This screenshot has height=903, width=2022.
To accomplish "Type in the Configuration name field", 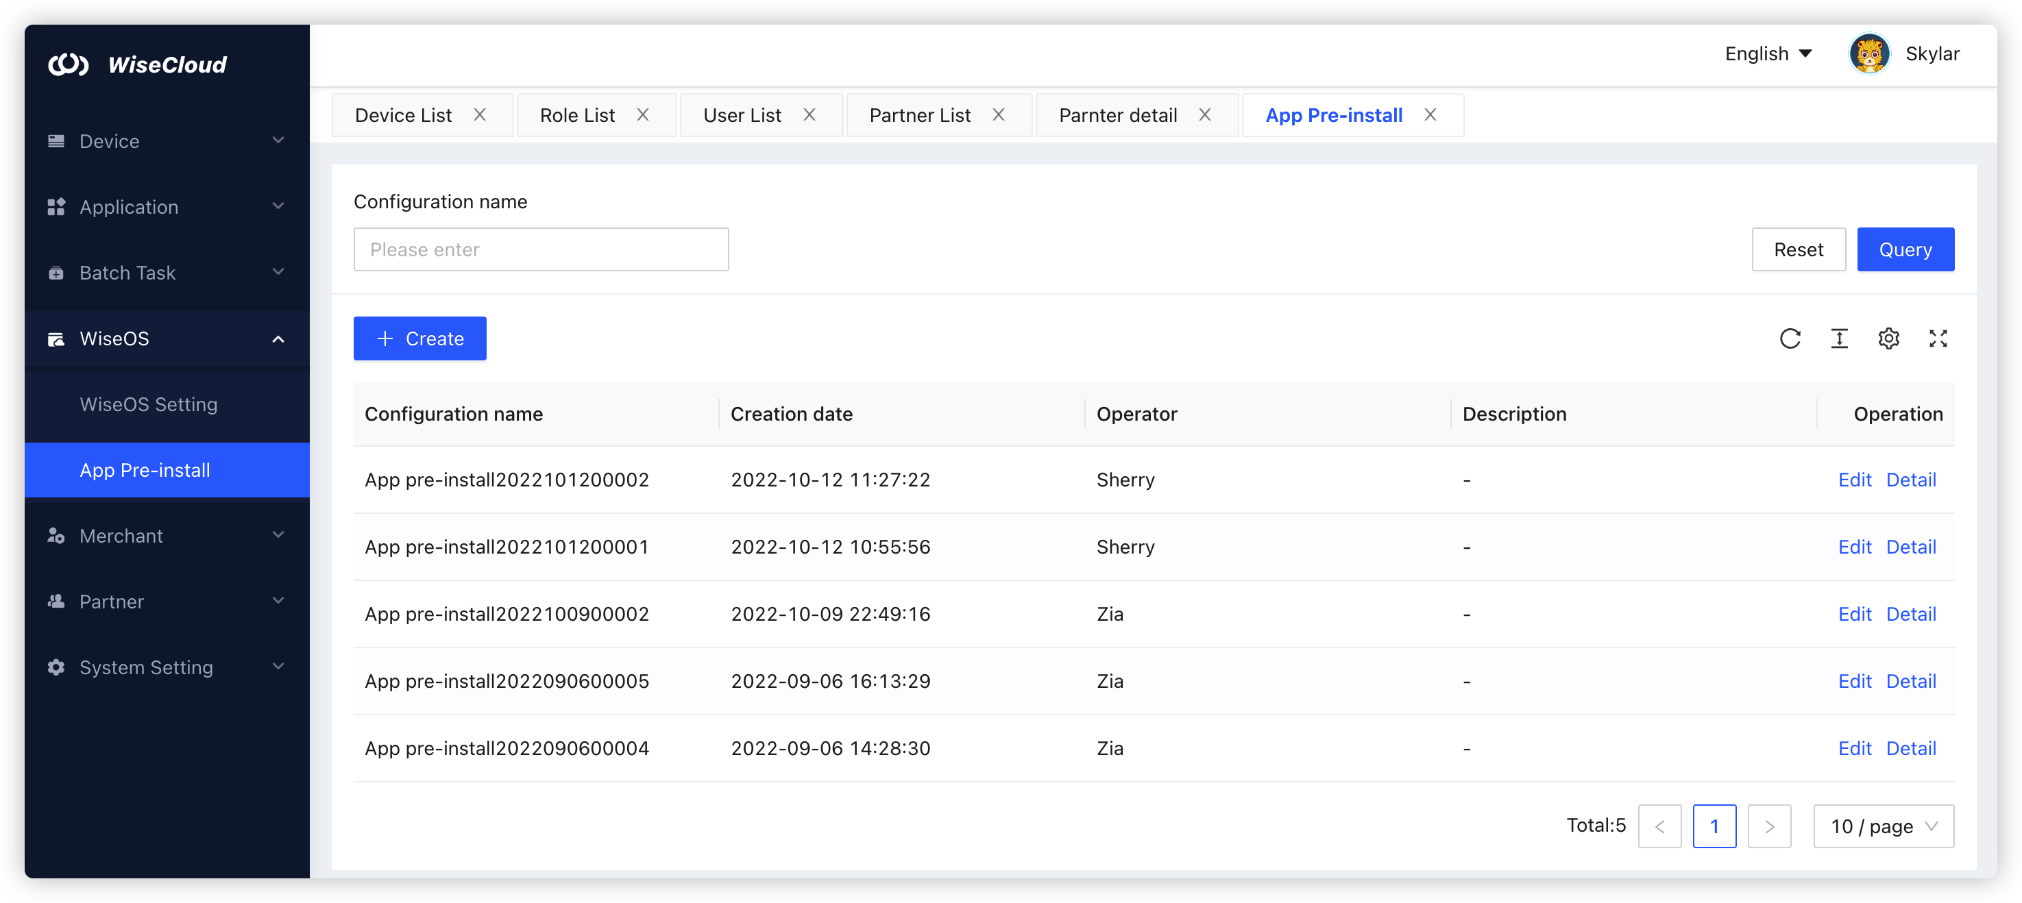I will (541, 249).
